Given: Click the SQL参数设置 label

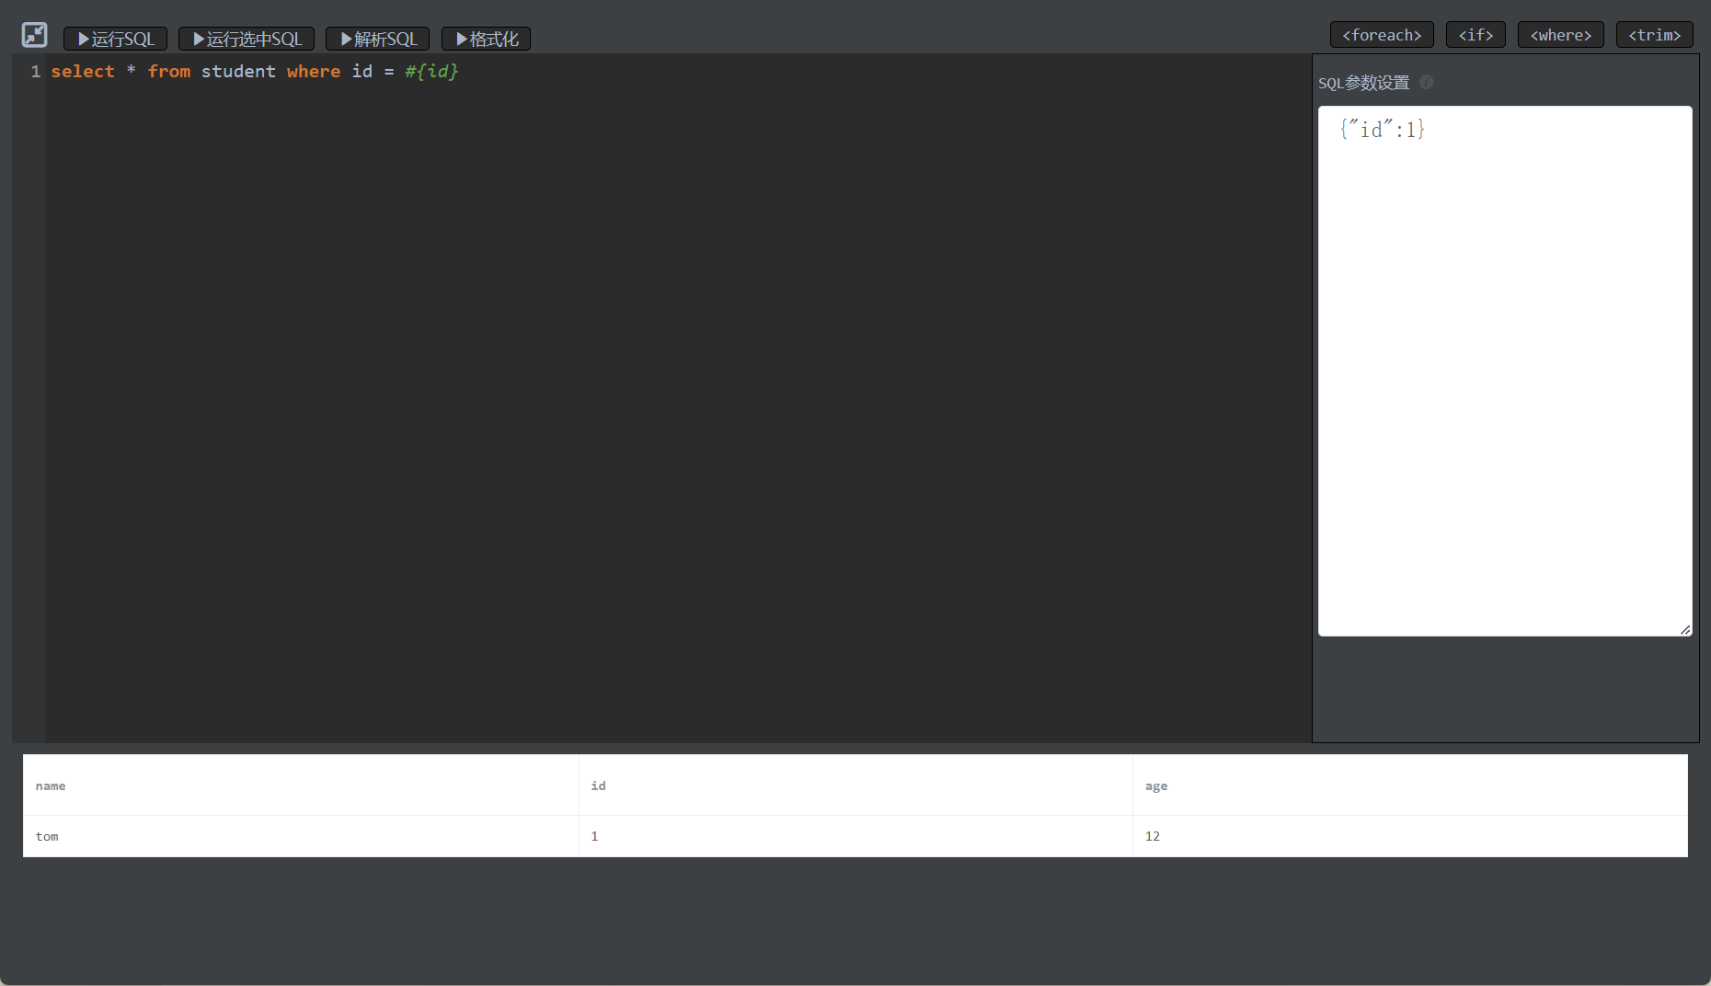Looking at the screenshot, I should coord(1363,83).
